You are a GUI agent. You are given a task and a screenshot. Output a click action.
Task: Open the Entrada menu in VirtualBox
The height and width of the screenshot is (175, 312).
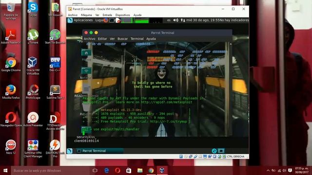[x=107, y=15]
